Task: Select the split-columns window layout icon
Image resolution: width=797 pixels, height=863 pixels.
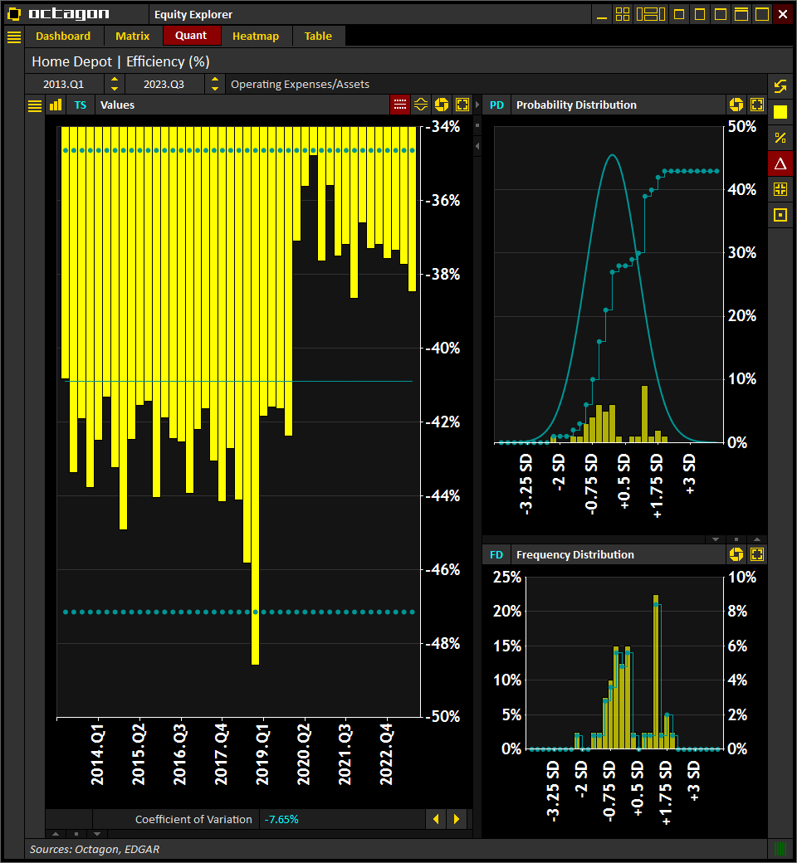Action: (x=651, y=14)
